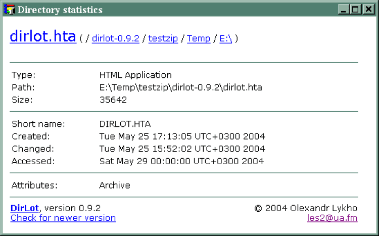
Task: Click the Changed timestamp value
Action: pyautogui.click(x=182, y=149)
